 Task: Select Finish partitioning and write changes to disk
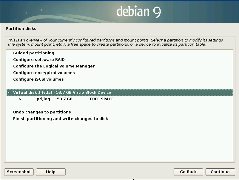pyautogui.click(x=61, y=119)
